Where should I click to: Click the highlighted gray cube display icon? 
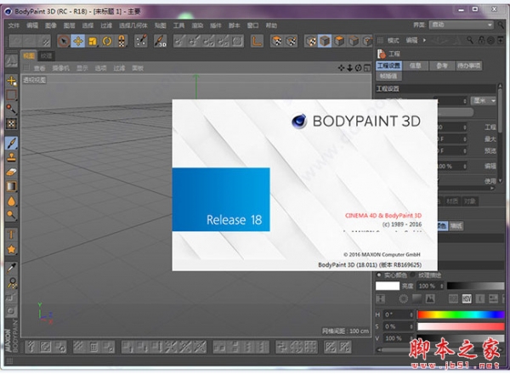pyautogui.click(x=325, y=42)
